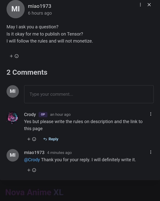Click the MI avatar on the 4 minutes ago reply

13,155
